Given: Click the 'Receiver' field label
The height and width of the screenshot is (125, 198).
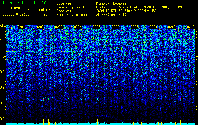Looking at the screenshot, I should click(64, 11).
